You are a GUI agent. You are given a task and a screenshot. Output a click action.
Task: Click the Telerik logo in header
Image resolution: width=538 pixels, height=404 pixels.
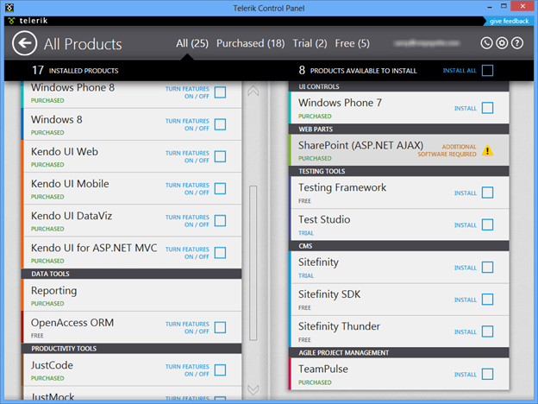click(28, 21)
